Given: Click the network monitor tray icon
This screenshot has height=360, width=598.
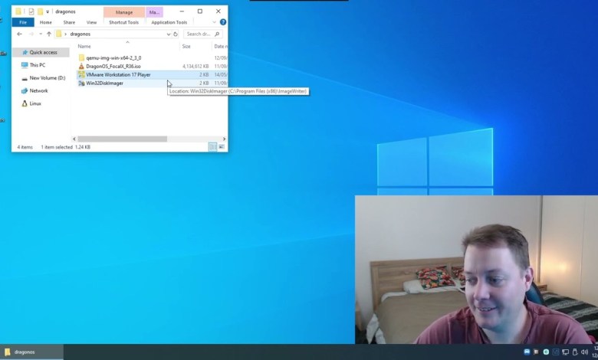Looking at the screenshot, I should coord(565,352).
